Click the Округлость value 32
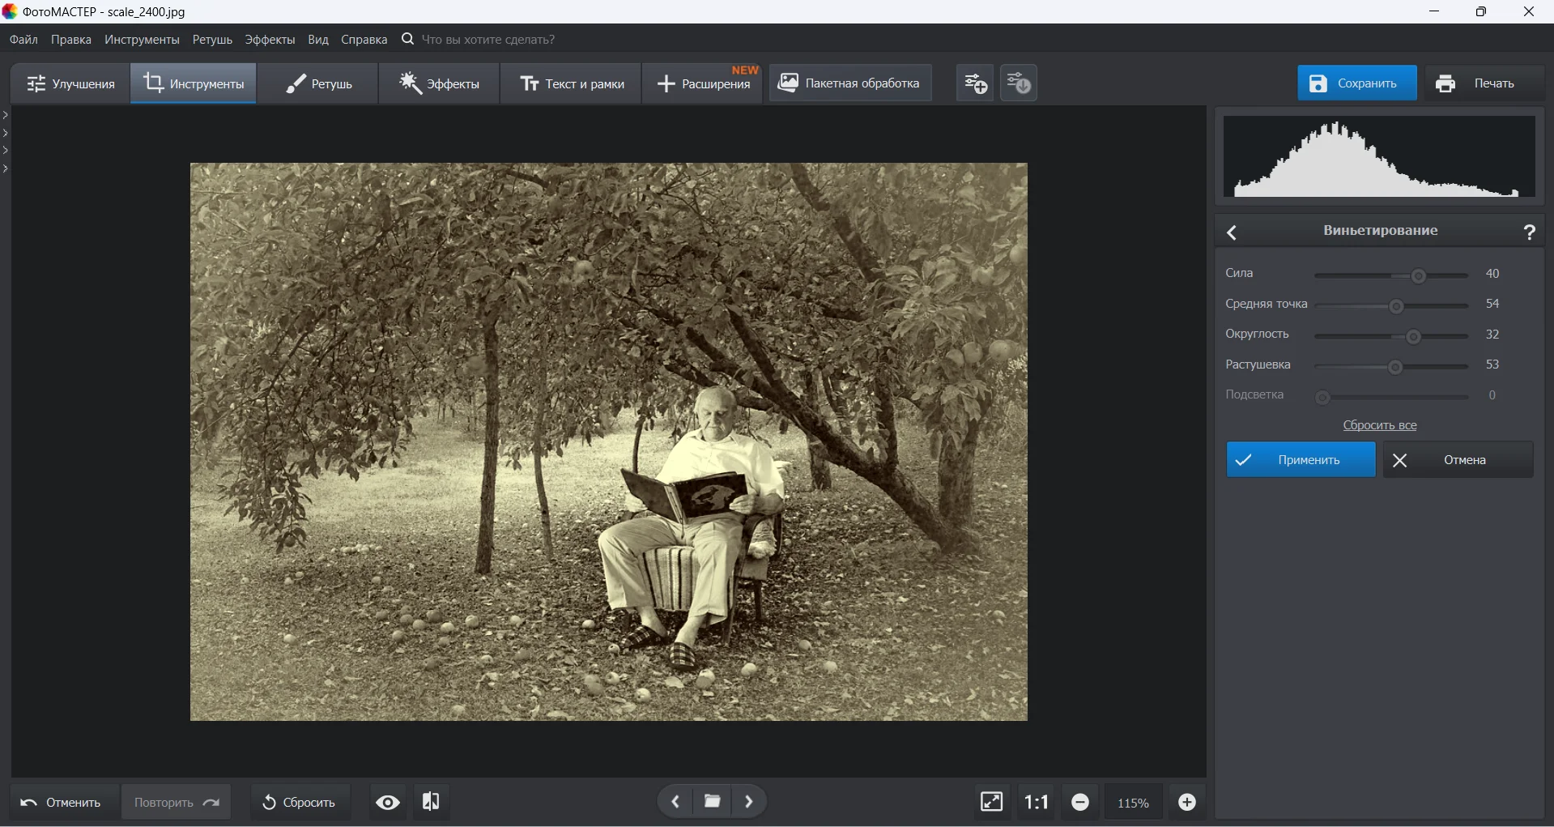Image resolution: width=1554 pixels, height=827 pixels. 1492,335
